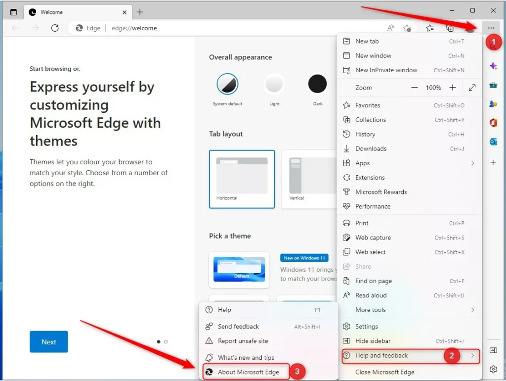Choose Send feedback in submenu

coord(268,327)
